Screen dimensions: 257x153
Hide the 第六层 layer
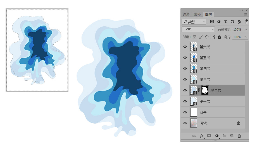pos(185,47)
